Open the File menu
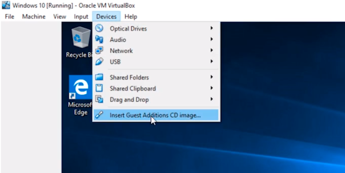 [x=9, y=17]
